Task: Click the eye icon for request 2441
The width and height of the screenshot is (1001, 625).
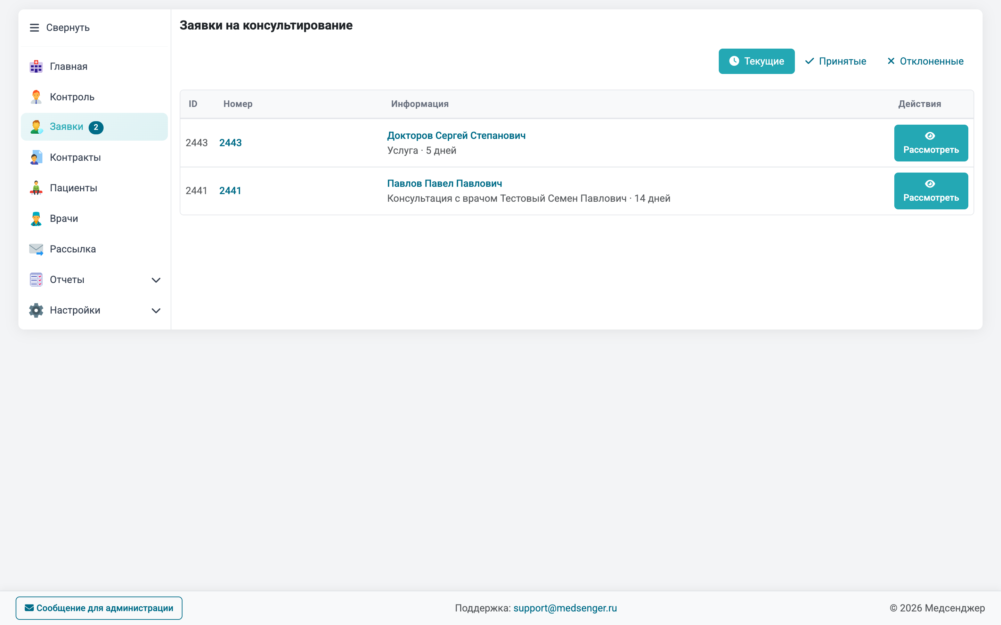Action: [930, 184]
